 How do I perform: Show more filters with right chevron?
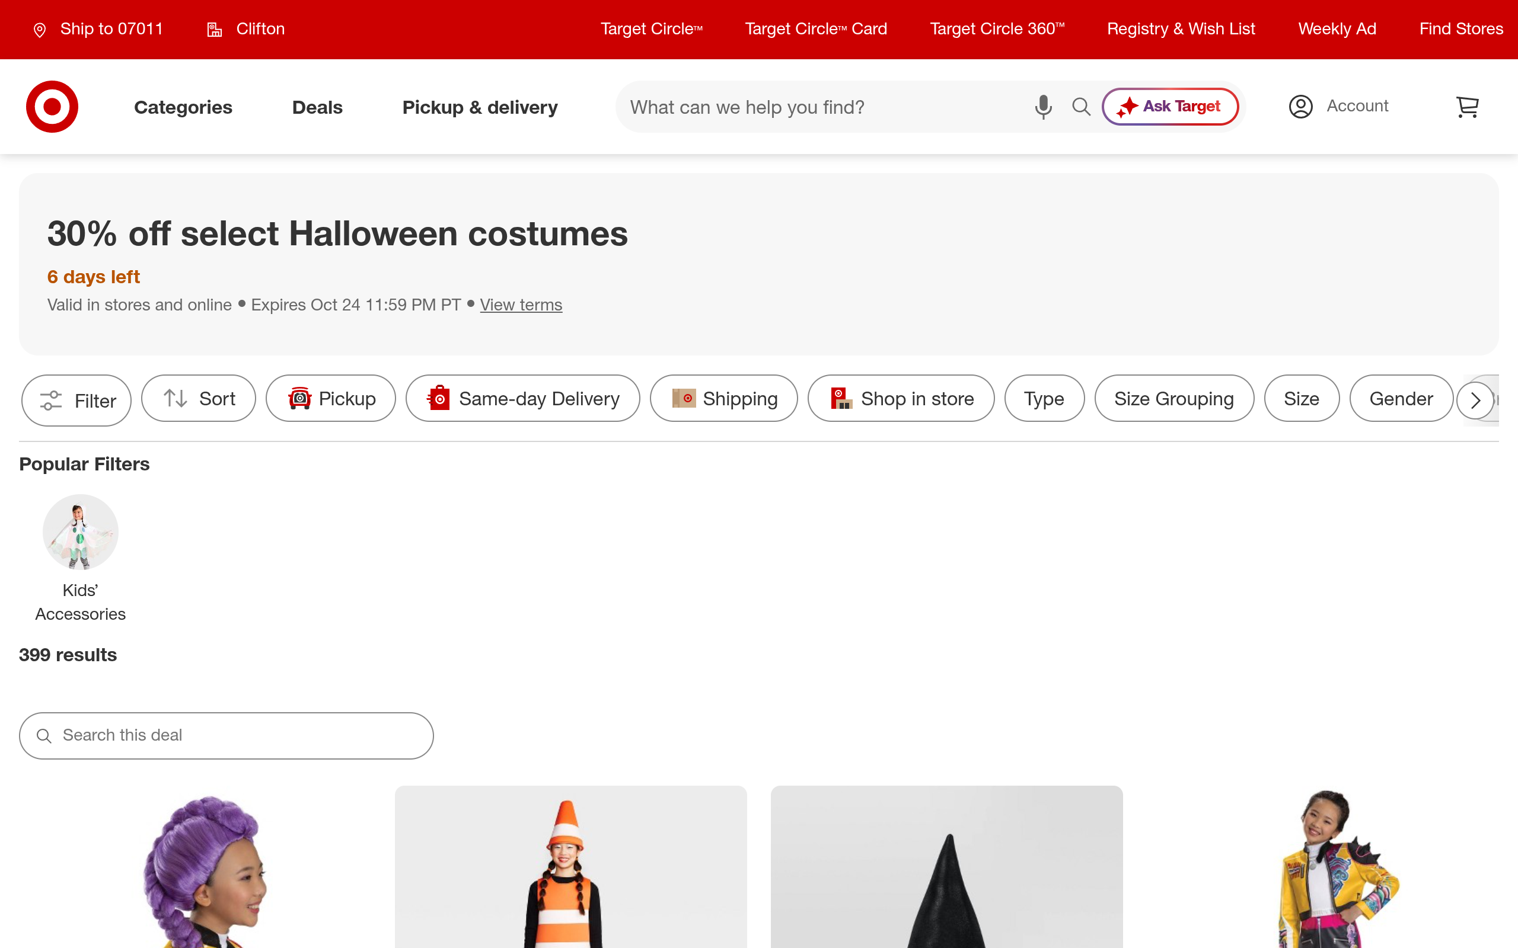(1475, 401)
